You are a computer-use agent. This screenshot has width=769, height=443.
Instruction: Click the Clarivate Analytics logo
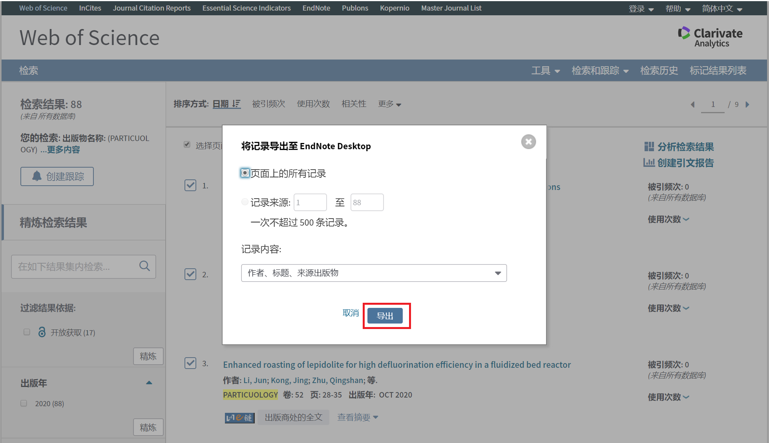click(710, 37)
